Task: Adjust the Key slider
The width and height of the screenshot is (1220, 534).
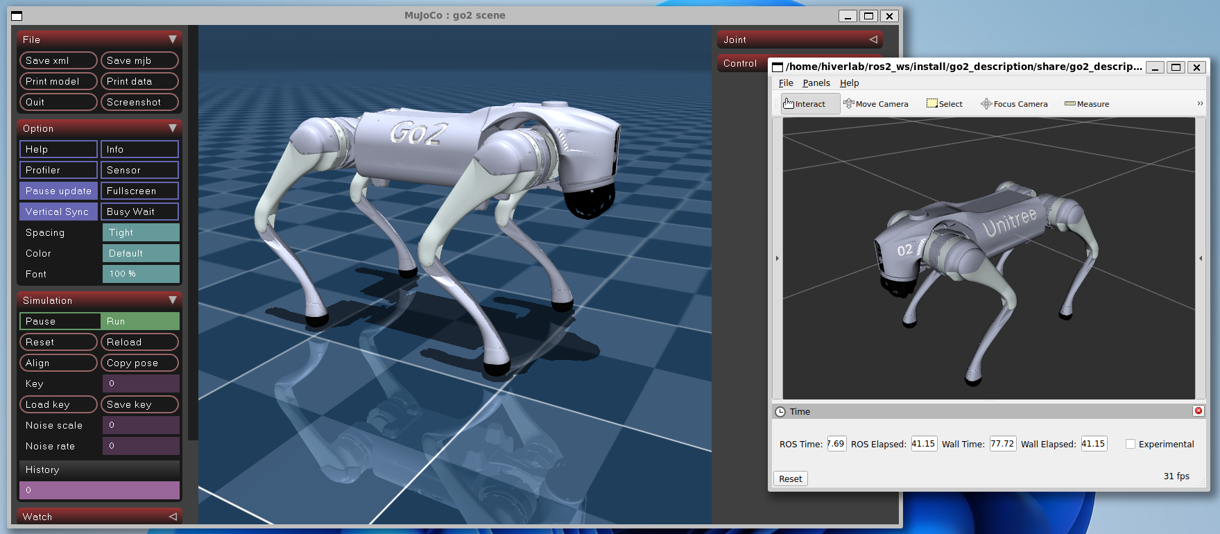Action: click(x=141, y=384)
